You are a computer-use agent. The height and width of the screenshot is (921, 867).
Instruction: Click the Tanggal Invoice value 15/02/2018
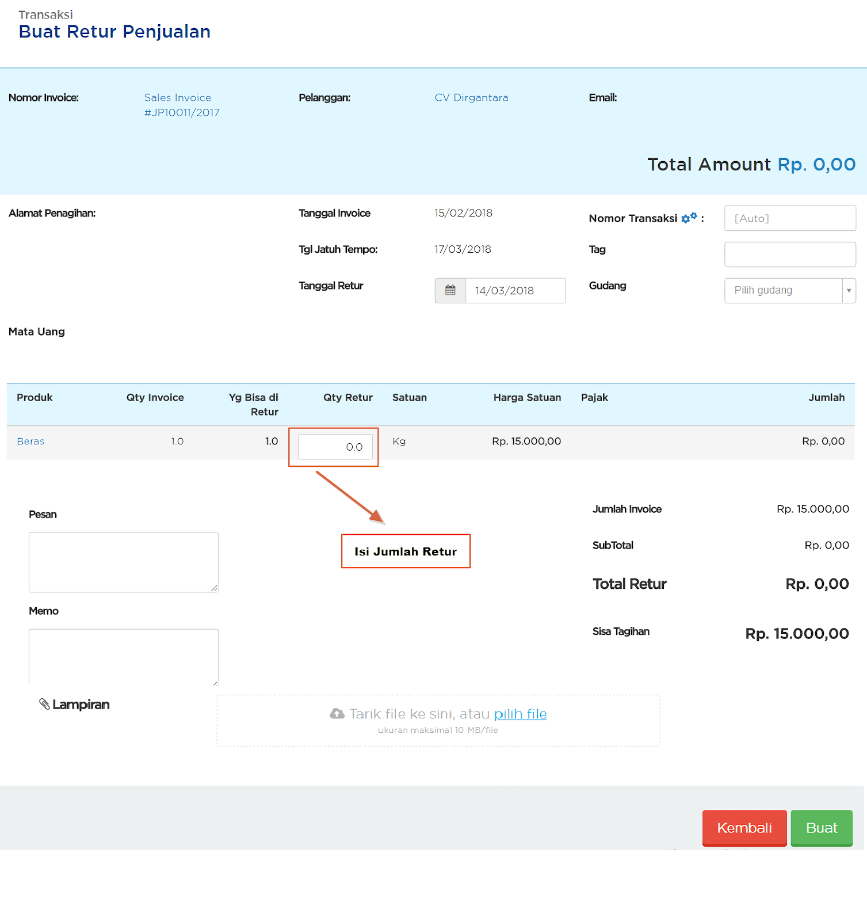[463, 213]
